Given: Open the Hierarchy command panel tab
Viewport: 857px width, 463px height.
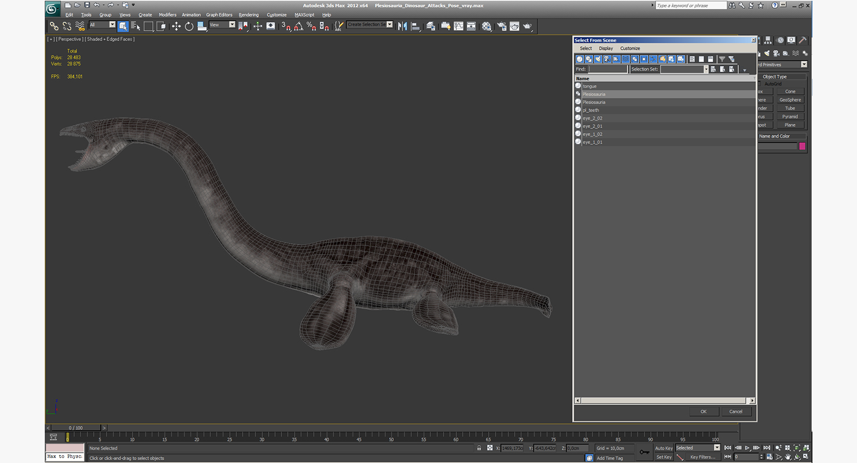Looking at the screenshot, I should tap(768, 40).
